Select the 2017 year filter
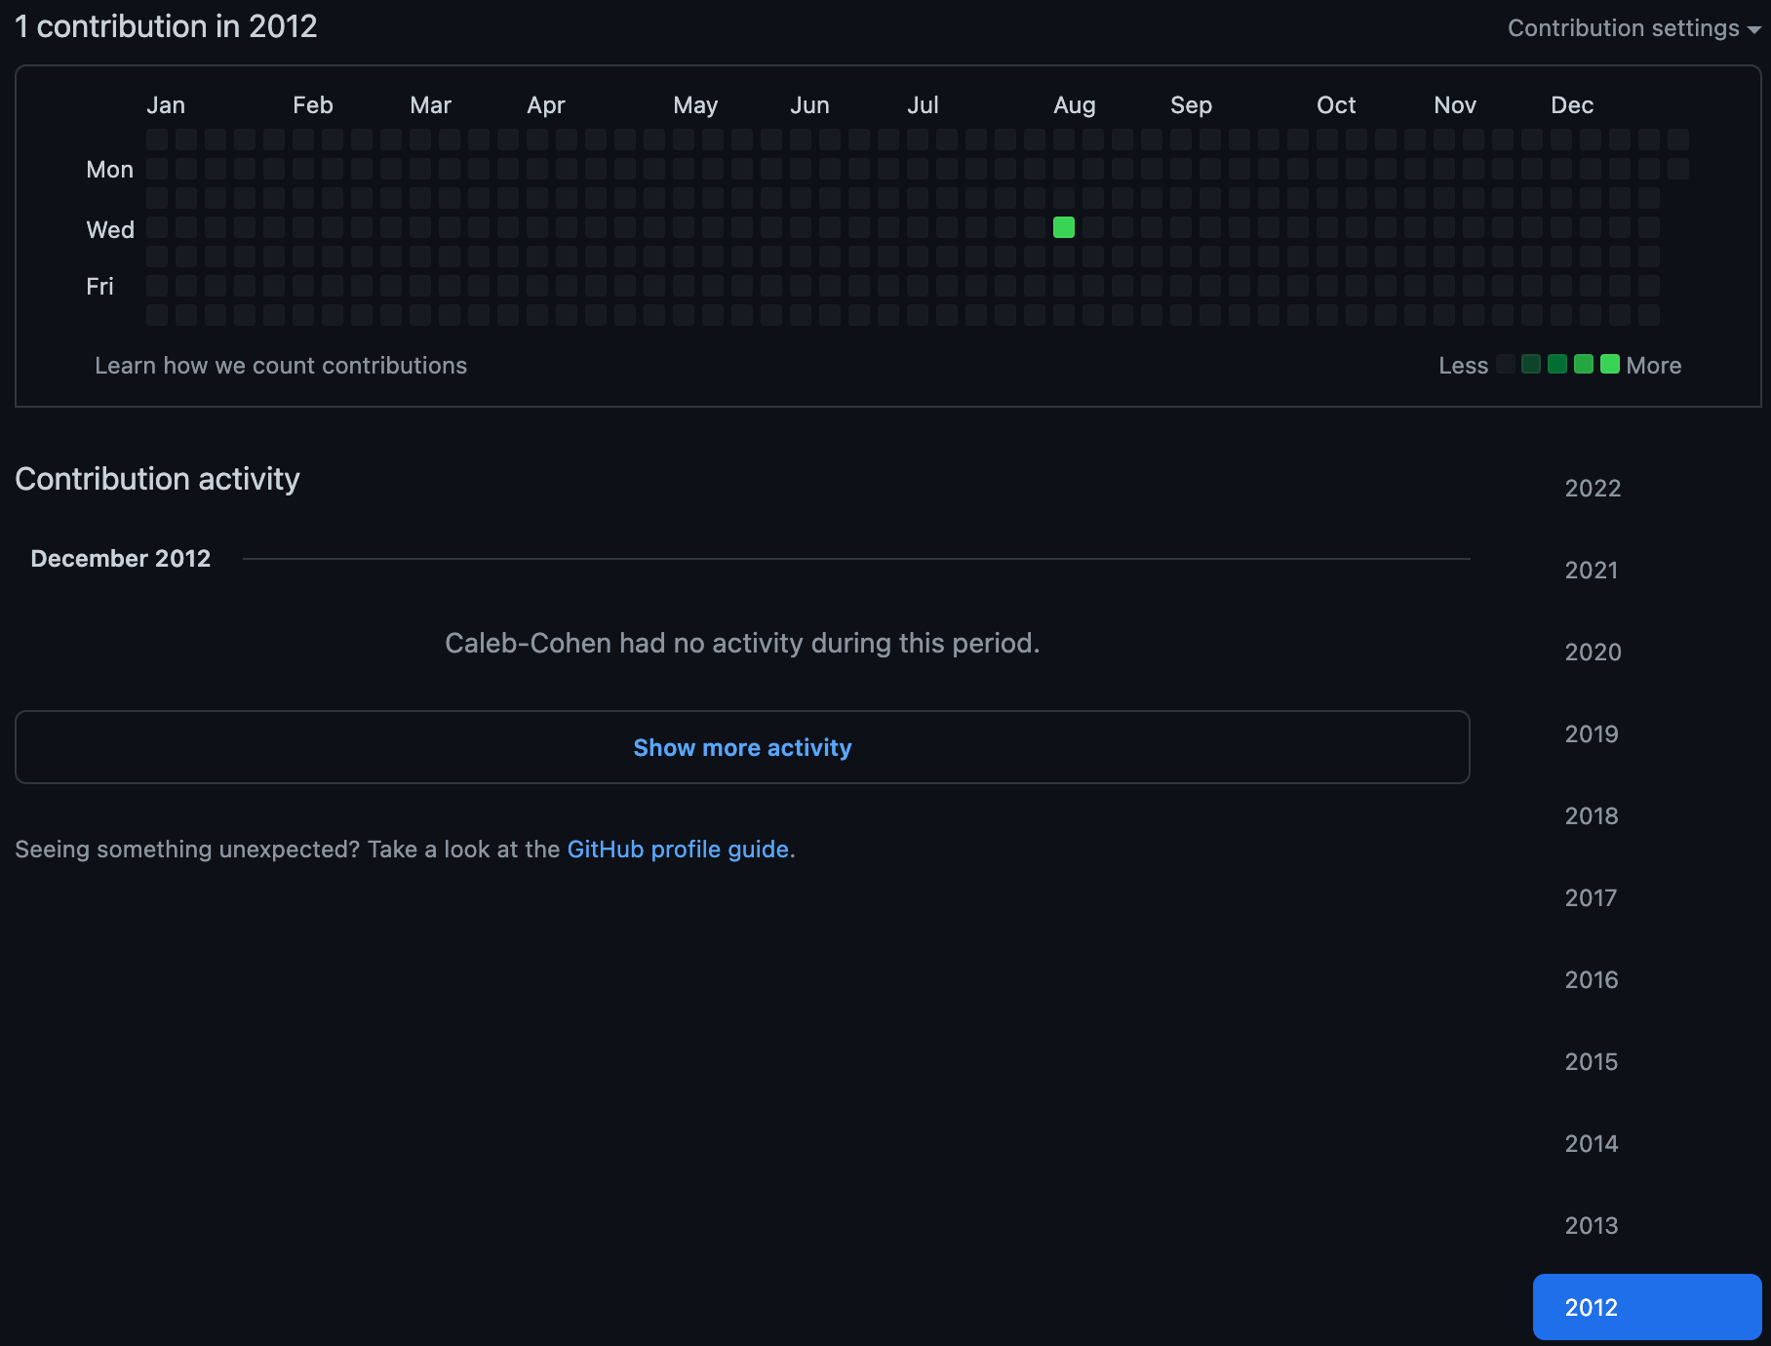 [1591, 898]
